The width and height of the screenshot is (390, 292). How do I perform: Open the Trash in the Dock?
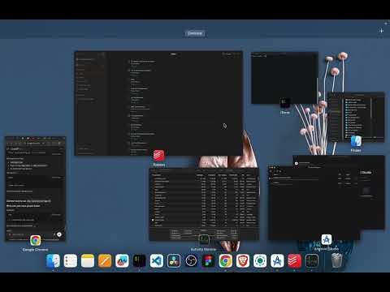click(336, 260)
